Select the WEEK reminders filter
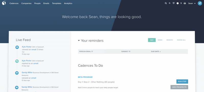The height and width of the screenshot is (92, 204). [x=160, y=40]
